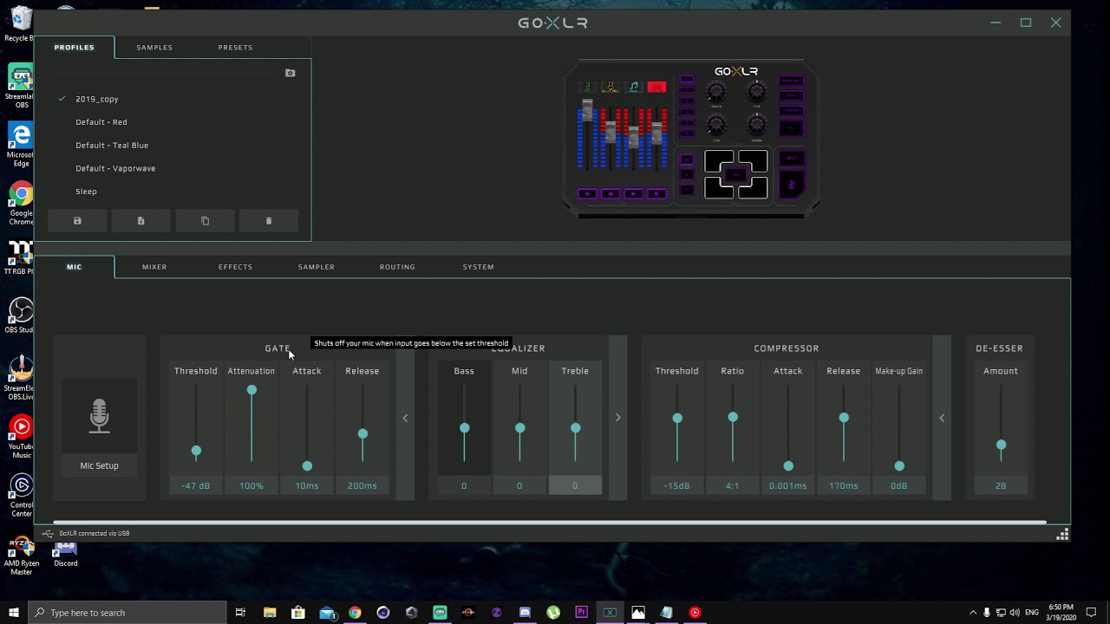Open AMD Ryzen Master desktop shortcut

pos(20,556)
